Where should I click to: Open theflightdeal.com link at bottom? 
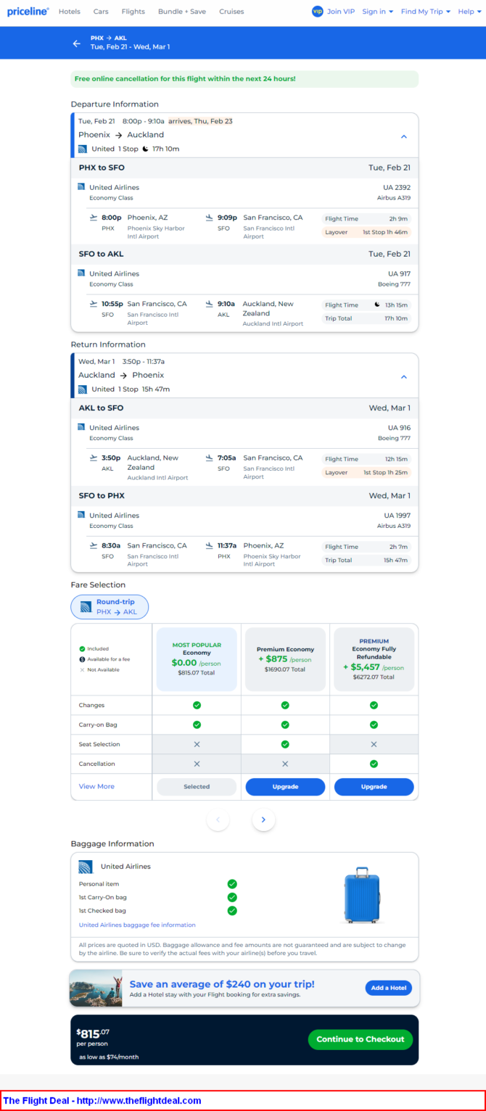(102, 1100)
